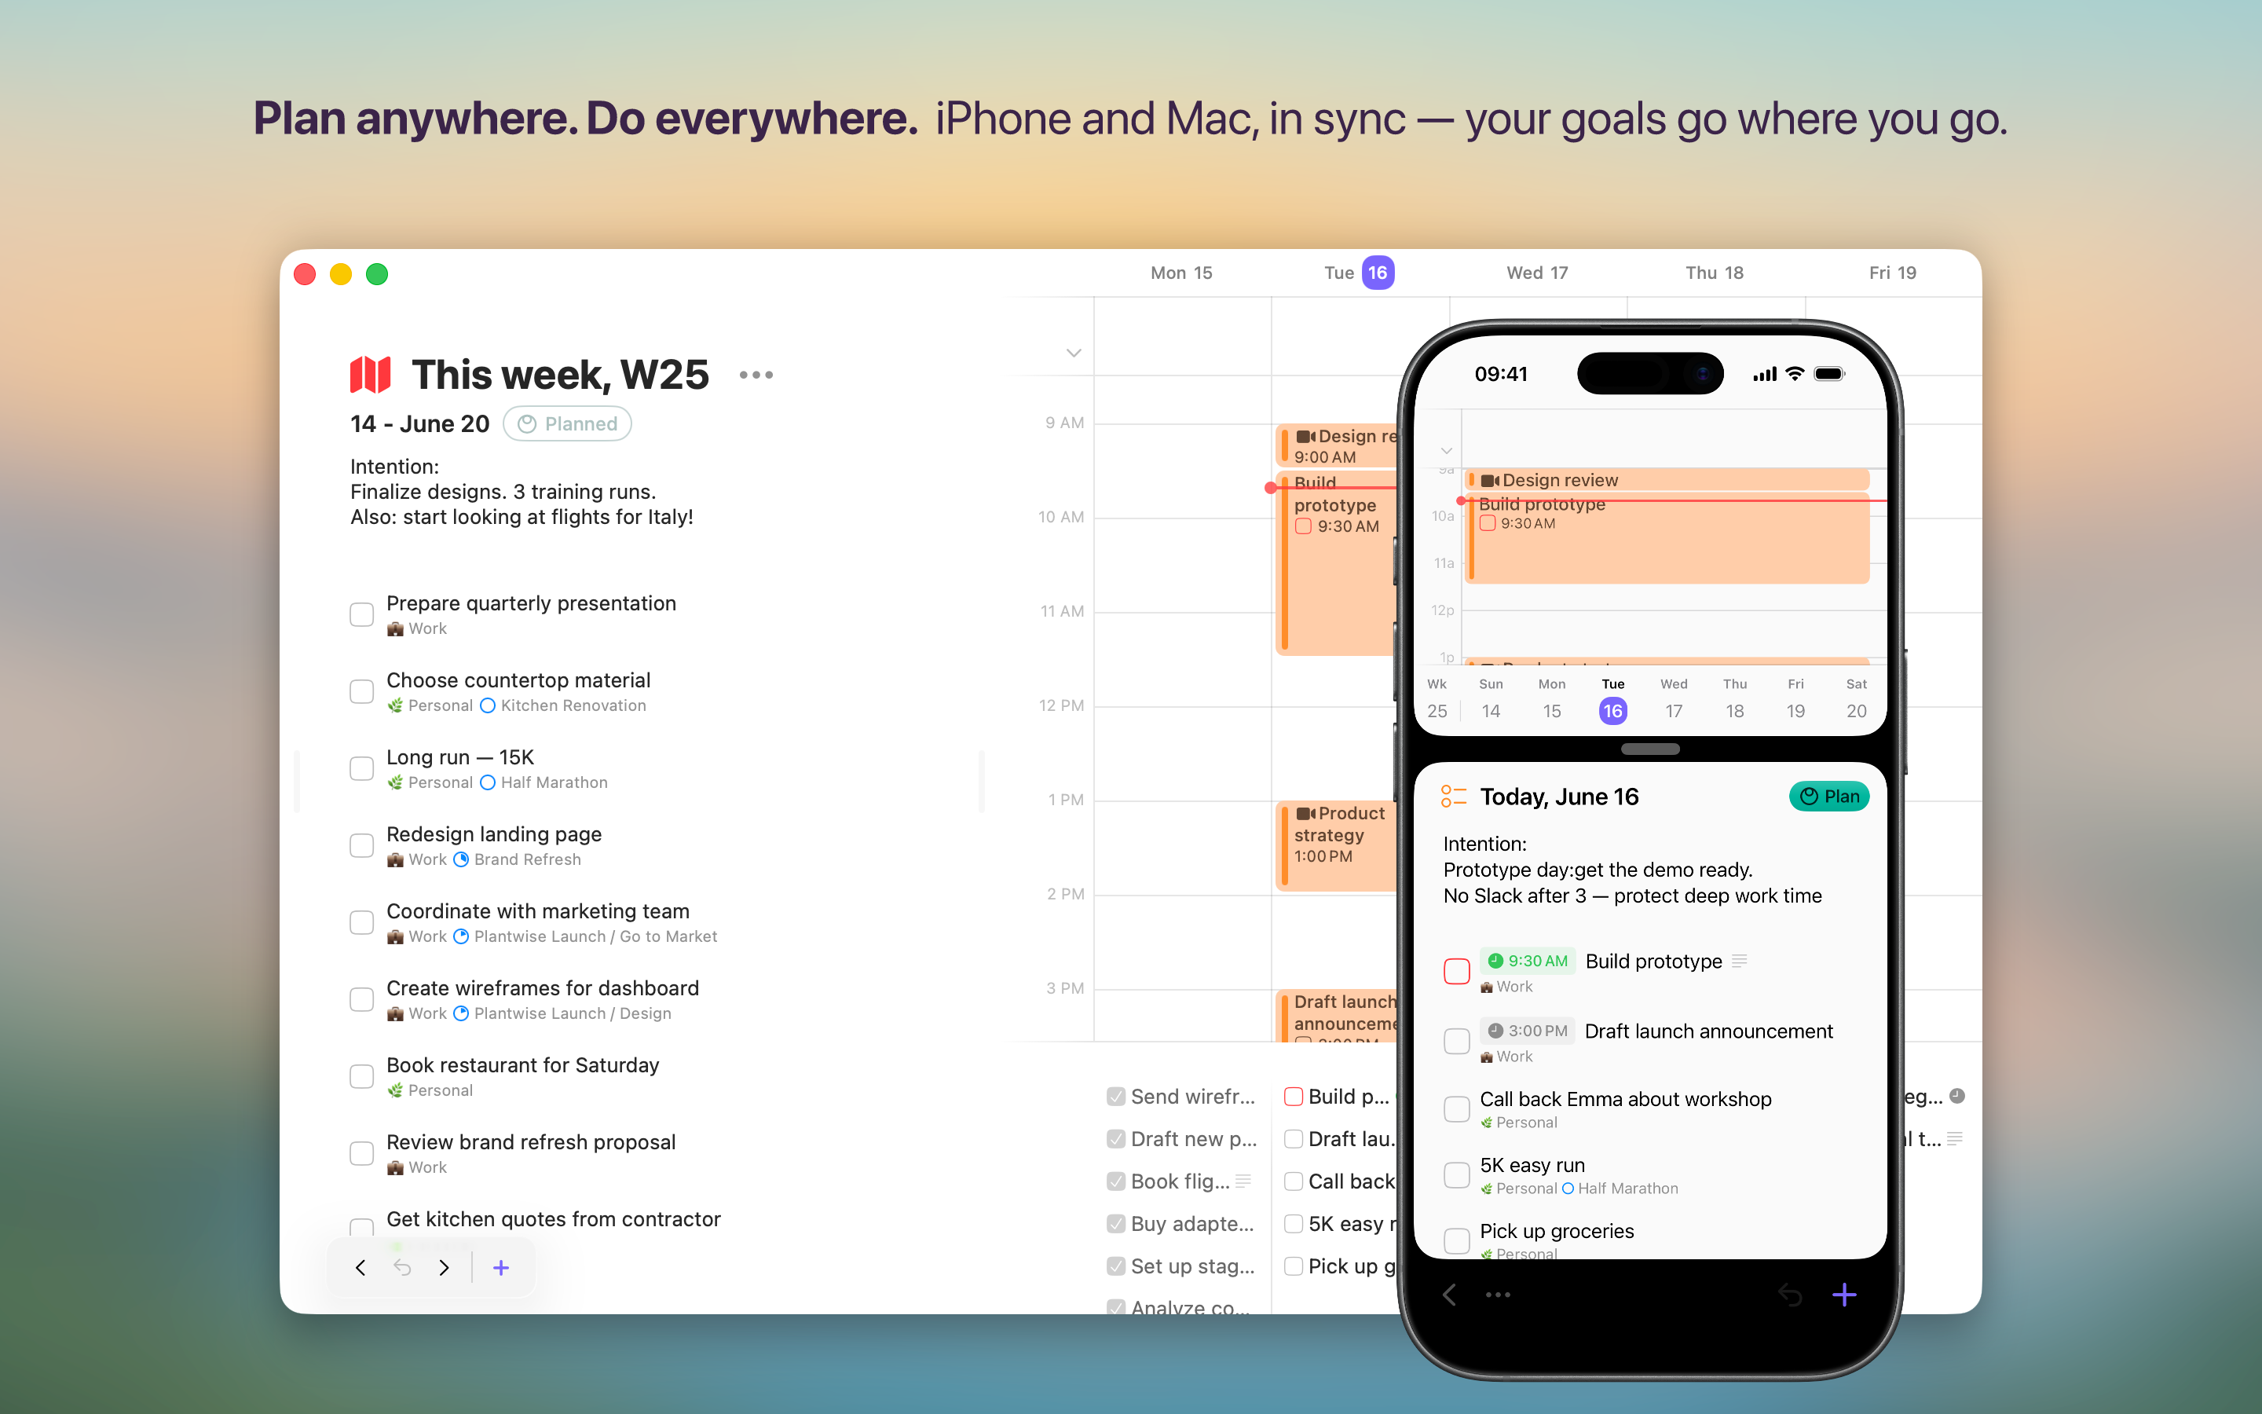Tap the 9:30 AM time badge on iPhone
This screenshot has height=1414, width=2262.
tap(1528, 961)
